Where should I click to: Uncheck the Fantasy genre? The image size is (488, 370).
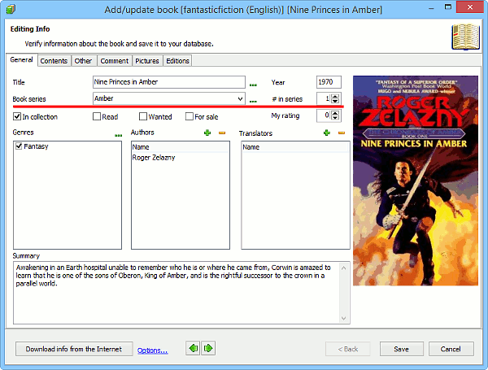click(19, 146)
